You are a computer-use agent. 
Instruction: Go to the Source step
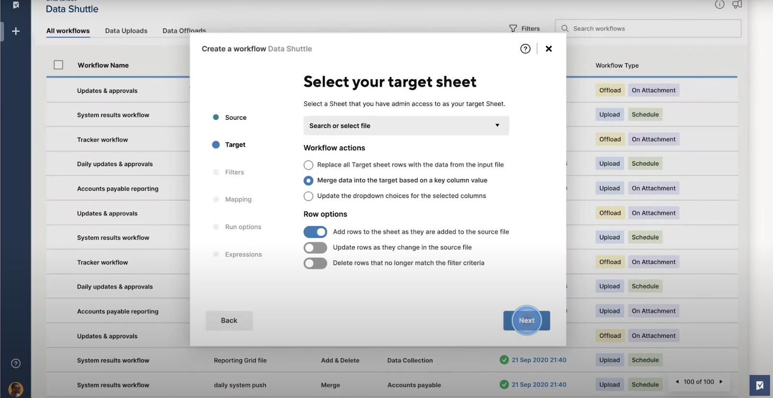(236, 118)
